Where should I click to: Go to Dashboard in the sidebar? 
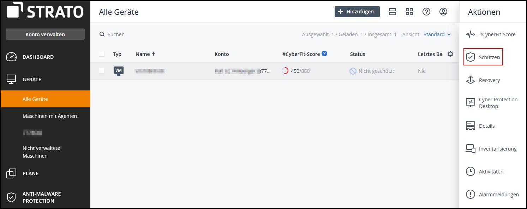[x=38, y=57]
